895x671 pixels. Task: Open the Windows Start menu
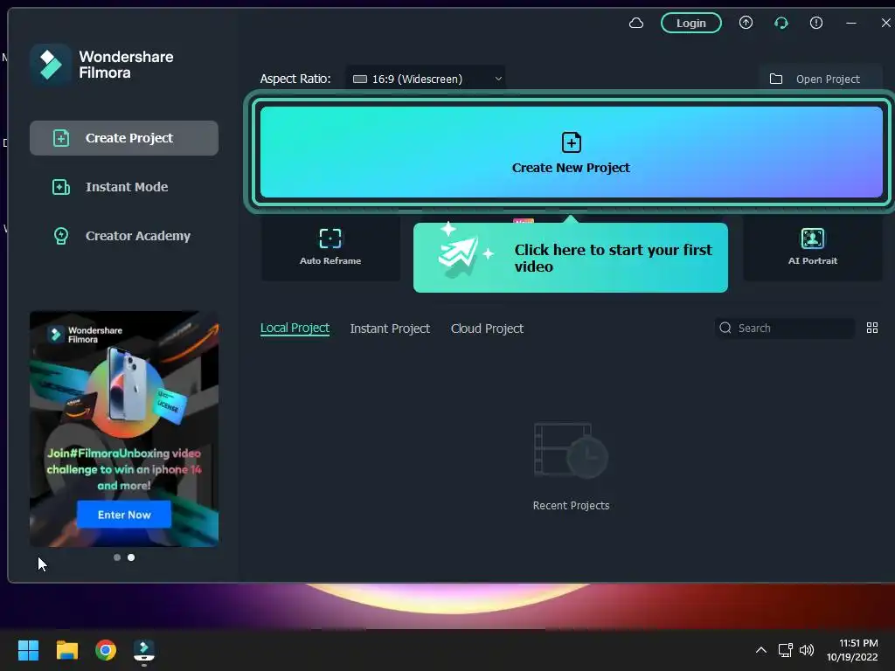point(28,650)
